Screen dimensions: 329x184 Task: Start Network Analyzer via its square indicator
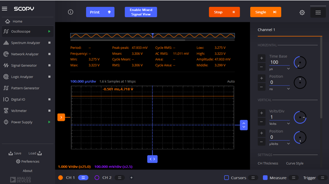(49, 54)
